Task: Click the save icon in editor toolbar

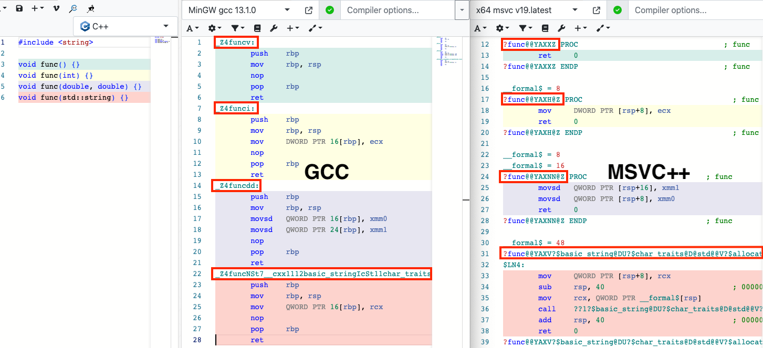Action: [x=19, y=8]
